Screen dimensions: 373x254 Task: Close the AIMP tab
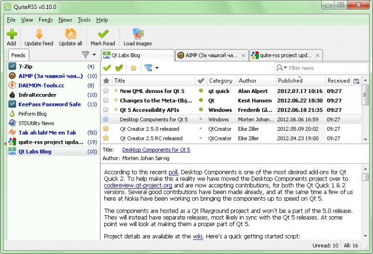243,55
